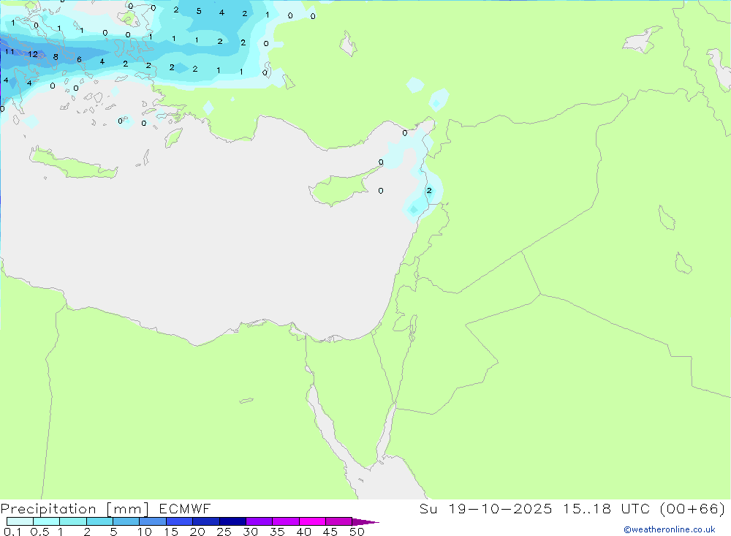Select the 10–15 mm legend color box

click(153, 521)
